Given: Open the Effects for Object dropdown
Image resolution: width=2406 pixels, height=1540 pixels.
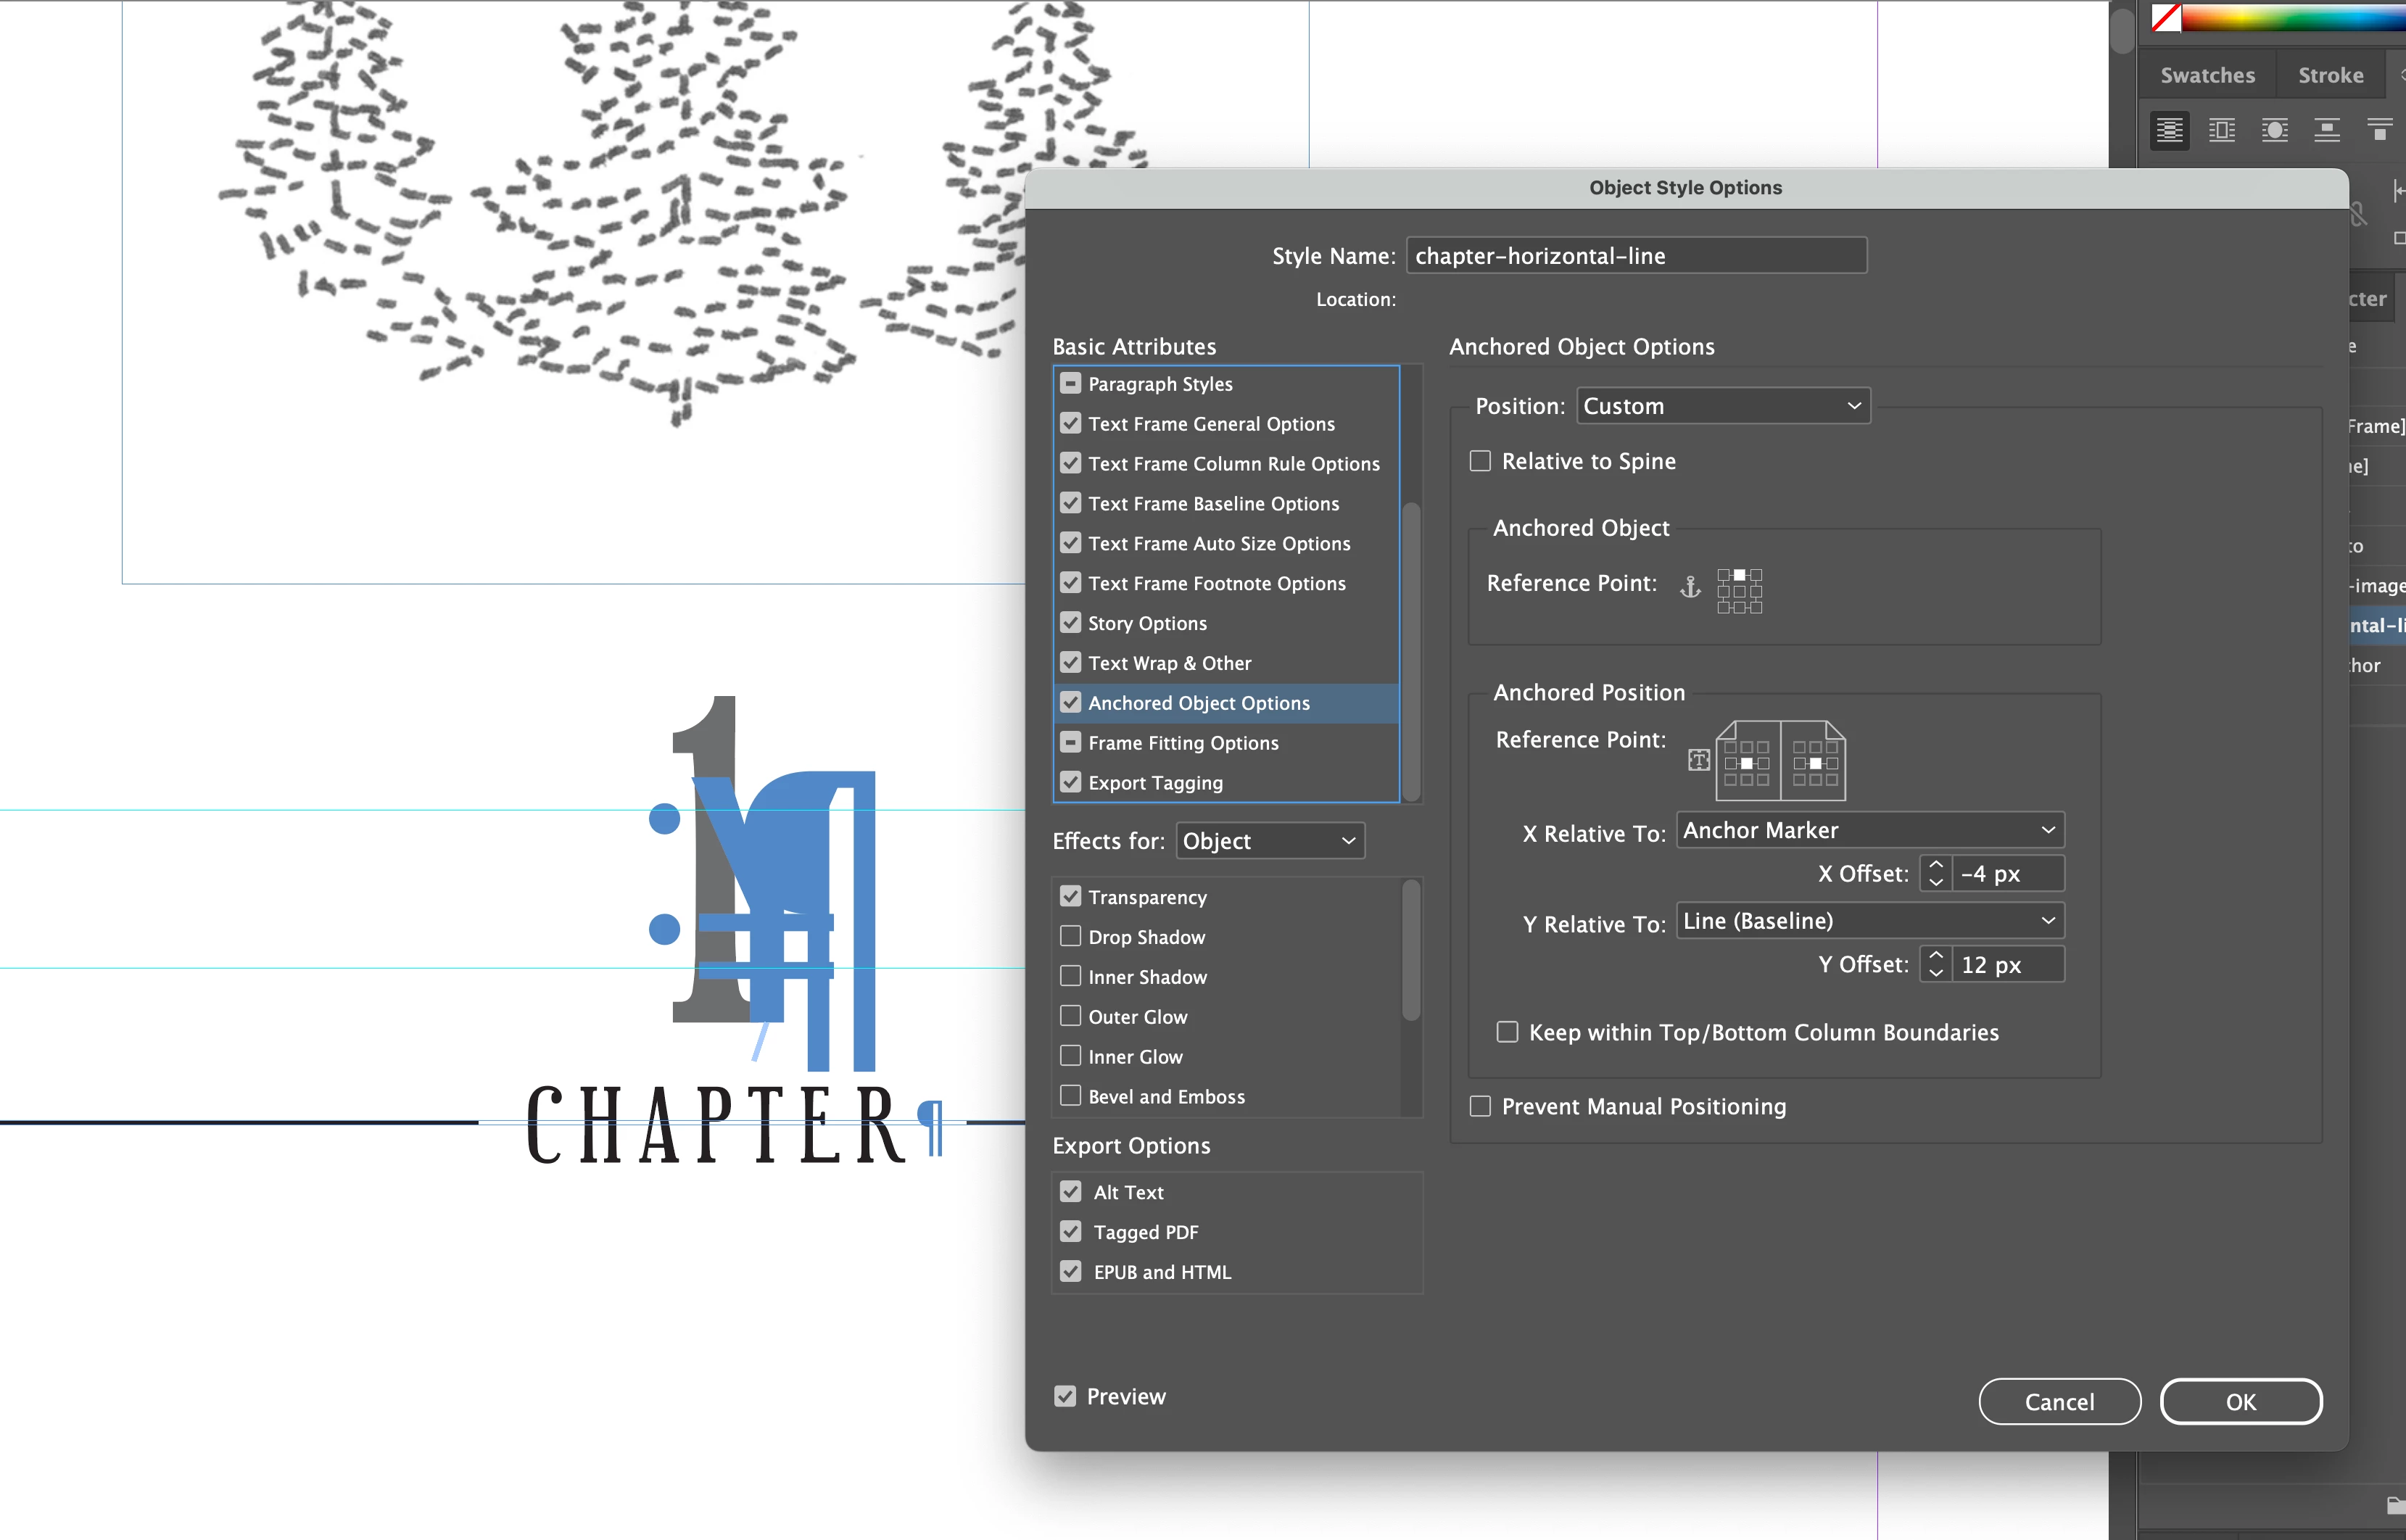Looking at the screenshot, I should pyautogui.click(x=1269, y=841).
